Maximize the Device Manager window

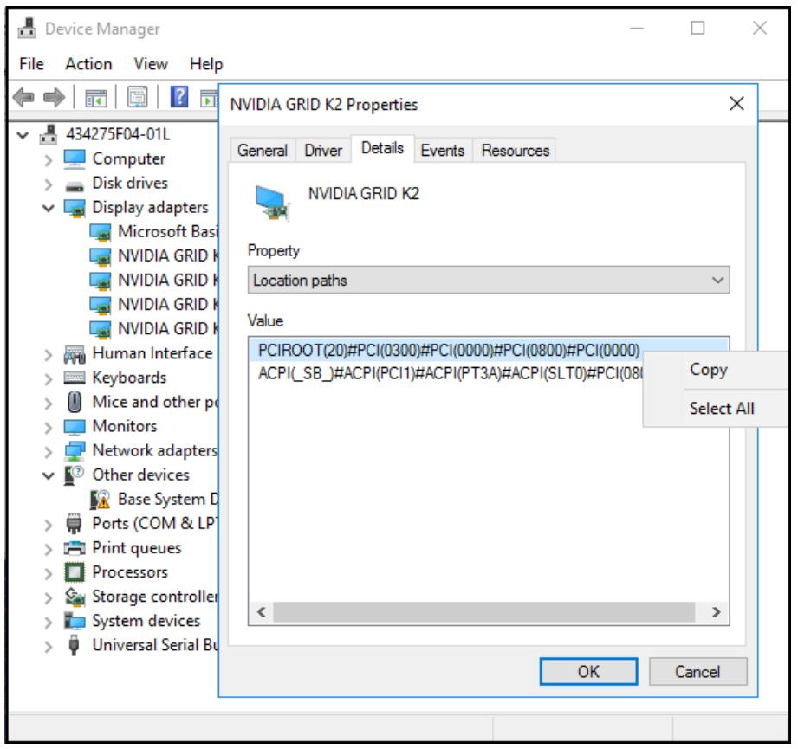tap(697, 28)
